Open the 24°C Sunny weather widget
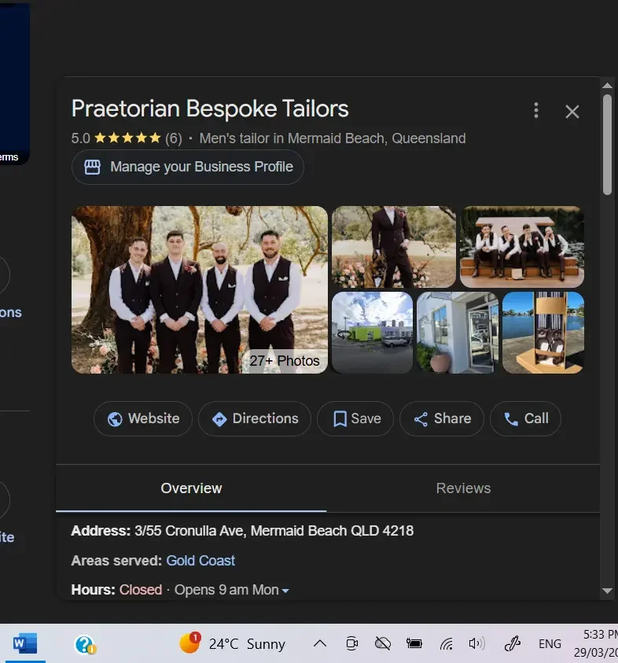 coord(232,643)
